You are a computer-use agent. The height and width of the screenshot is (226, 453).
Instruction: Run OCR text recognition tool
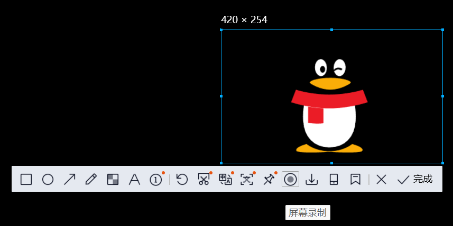tap(247, 179)
